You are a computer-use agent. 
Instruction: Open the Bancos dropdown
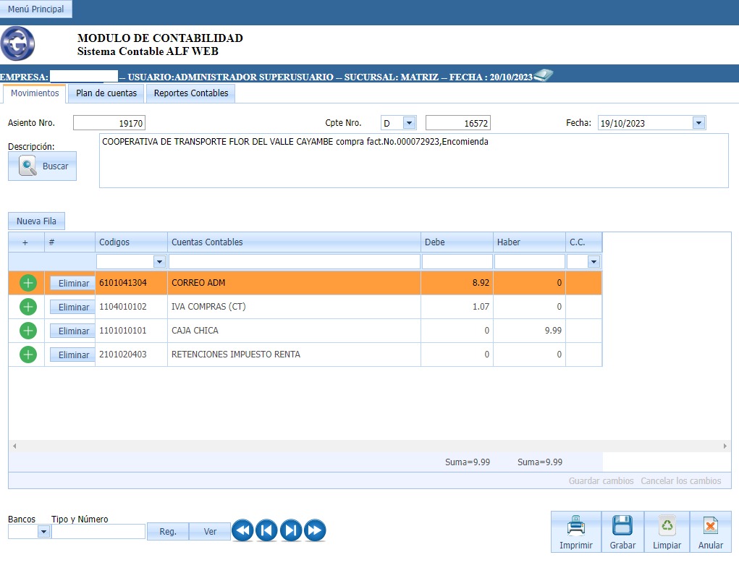(43, 532)
